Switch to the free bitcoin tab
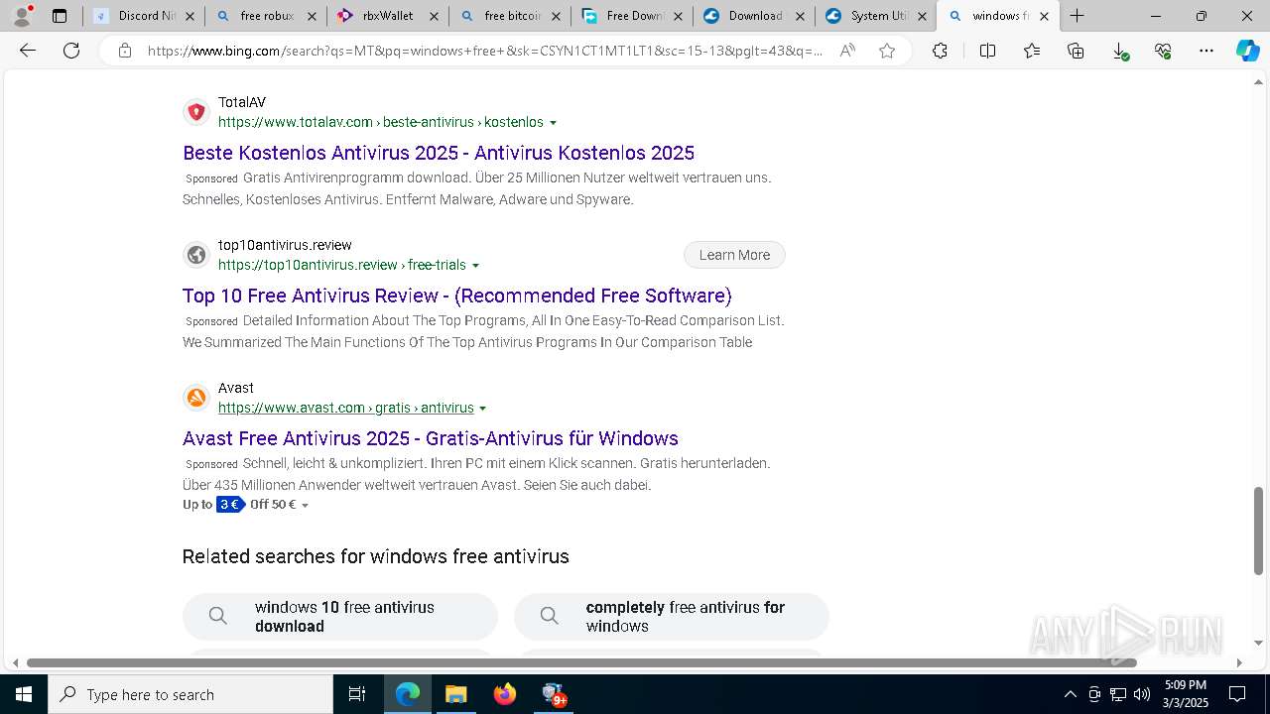The width and height of the screenshot is (1270, 714). click(510, 16)
